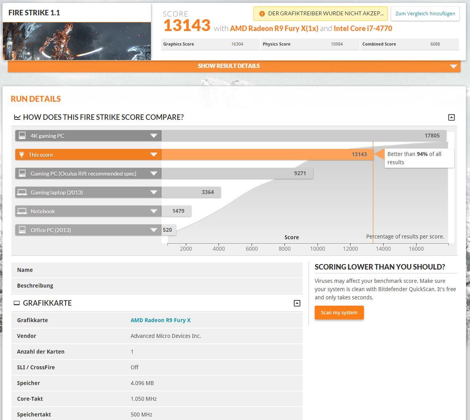Click 'Scoring lower than you should?' heading
This screenshot has width=470, height=420.
pos(380,267)
